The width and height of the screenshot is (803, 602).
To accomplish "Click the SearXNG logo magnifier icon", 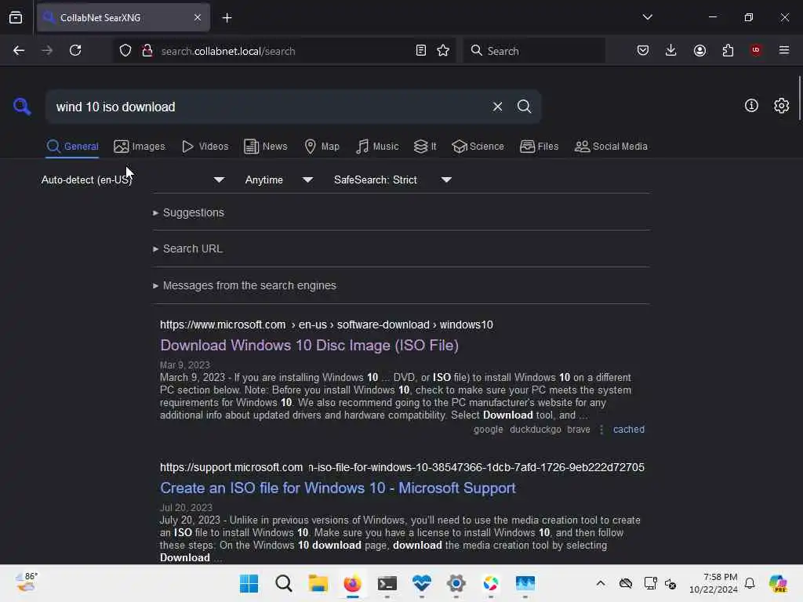I will click(x=22, y=107).
